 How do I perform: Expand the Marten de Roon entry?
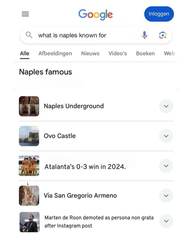(166, 221)
